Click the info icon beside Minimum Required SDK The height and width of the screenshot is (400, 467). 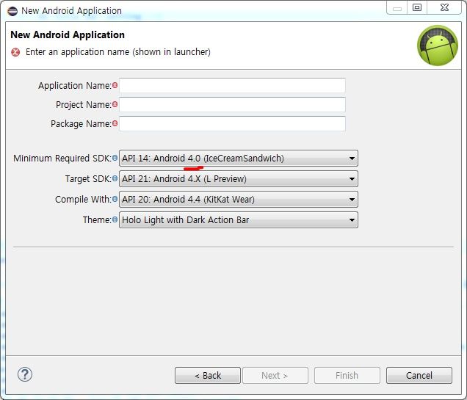click(x=115, y=158)
